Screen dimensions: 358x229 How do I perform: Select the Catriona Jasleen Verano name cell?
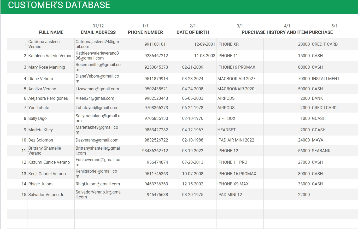click(x=51, y=44)
